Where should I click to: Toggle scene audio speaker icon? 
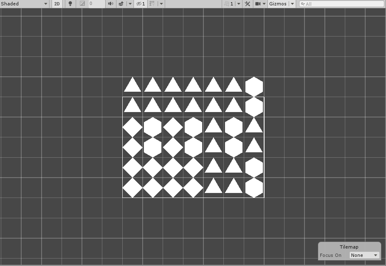coord(111,4)
